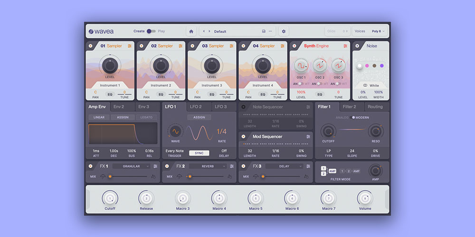
Task: Open EQ for Synth Engine
Action: 320,94
